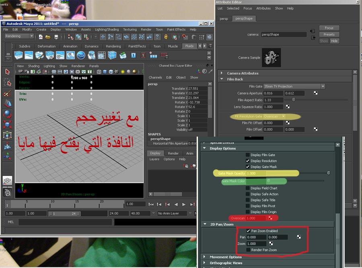Click the question mark help icon
The width and height of the screenshot is (362, 268).
pos(157,37)
